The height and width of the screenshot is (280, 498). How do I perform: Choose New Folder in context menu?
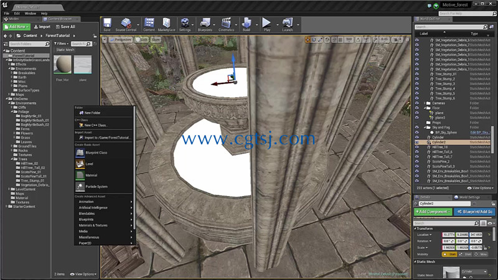point(92,113)
